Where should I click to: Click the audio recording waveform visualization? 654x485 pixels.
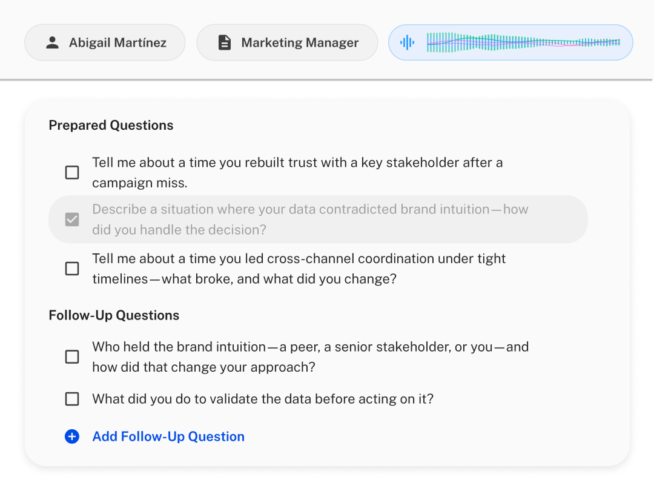(523, 42)
